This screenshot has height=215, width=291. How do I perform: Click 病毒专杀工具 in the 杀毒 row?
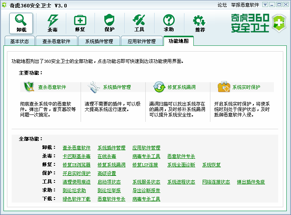tap(146, 156)
